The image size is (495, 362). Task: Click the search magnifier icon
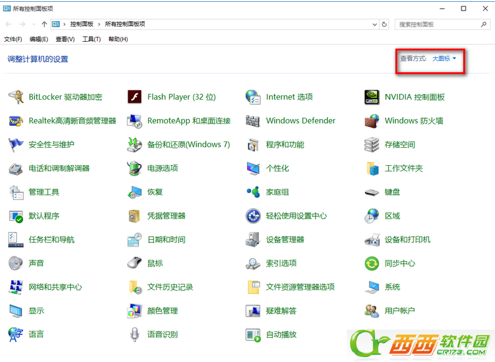click(483, 24)
